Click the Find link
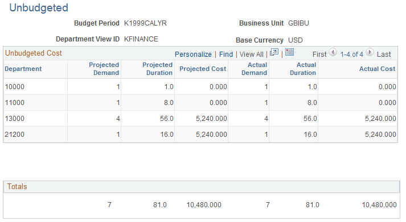Screen dimensions: 406x222 coord(226,54)
